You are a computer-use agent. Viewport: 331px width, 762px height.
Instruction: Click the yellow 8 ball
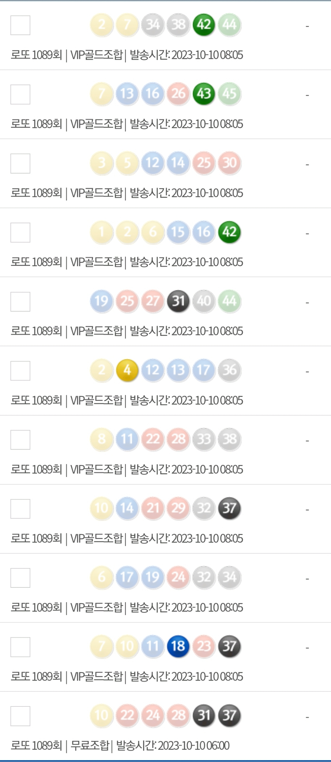click(x=102, y=439)
